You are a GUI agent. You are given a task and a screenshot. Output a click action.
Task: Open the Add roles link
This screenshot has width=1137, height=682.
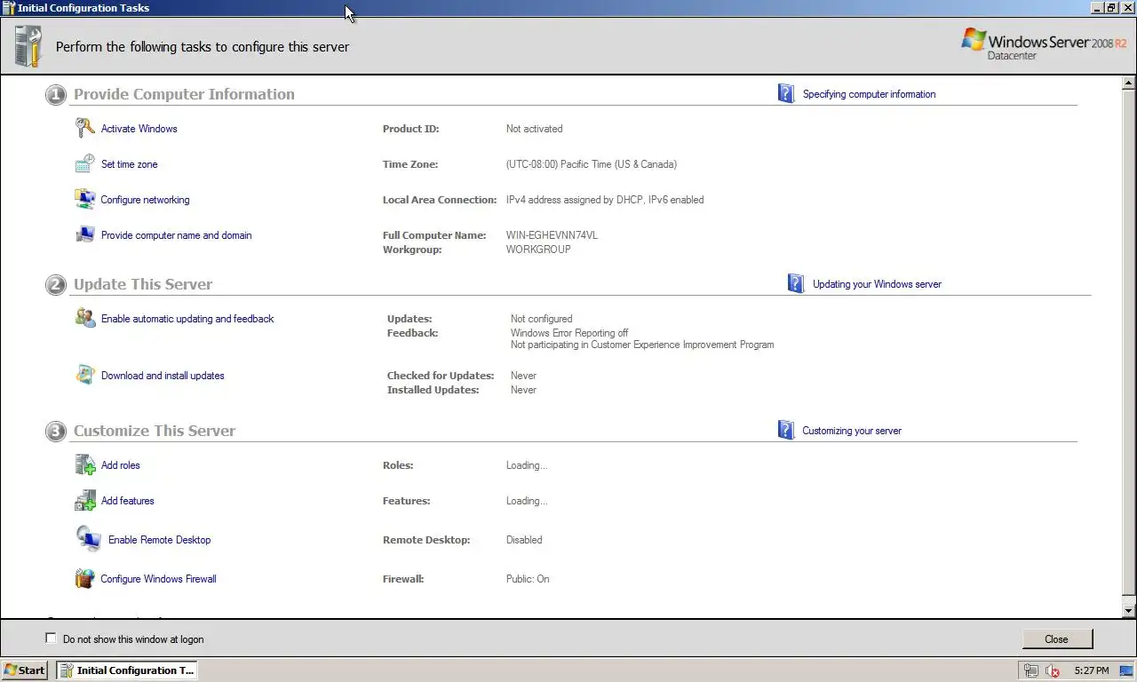(x=121, y=465)
